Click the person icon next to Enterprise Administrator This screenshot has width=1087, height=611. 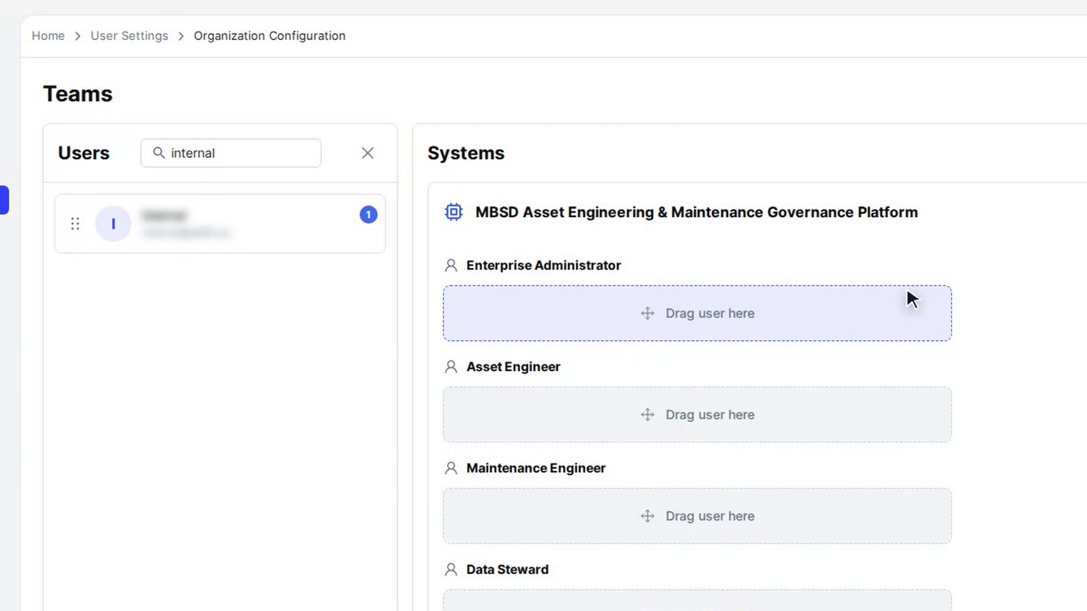(x=451, y=265)
